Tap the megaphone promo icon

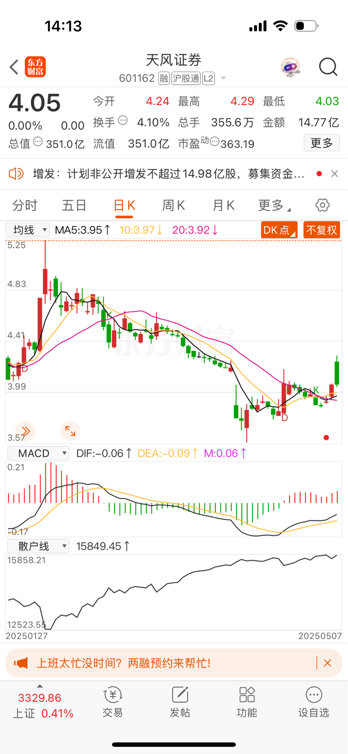(x=21, y=663)
